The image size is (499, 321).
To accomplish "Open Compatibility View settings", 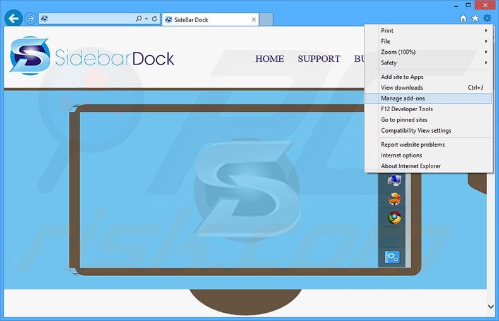I will click(x=428, y=131).
